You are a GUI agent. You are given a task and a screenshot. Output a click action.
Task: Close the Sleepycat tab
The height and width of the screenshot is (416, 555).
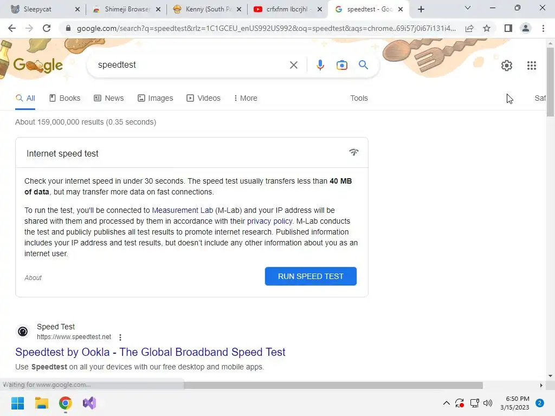pyautogui.click(x=78, y=9)
